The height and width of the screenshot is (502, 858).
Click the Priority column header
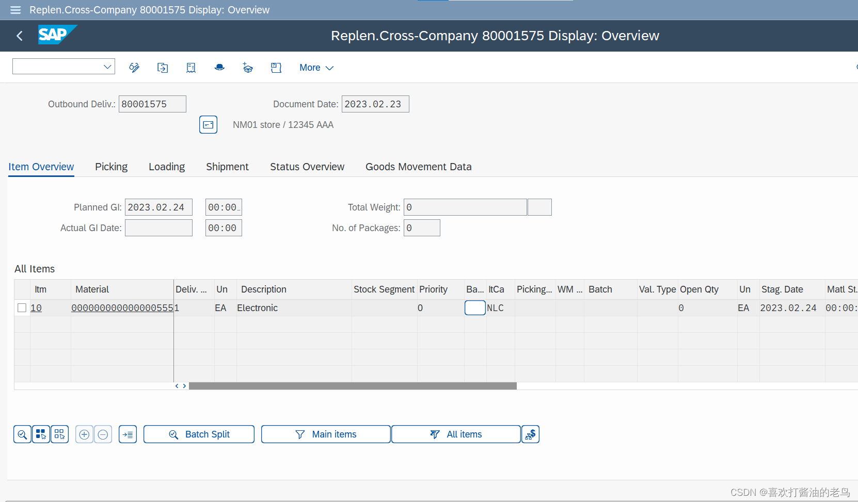click(x=440, y=289)
